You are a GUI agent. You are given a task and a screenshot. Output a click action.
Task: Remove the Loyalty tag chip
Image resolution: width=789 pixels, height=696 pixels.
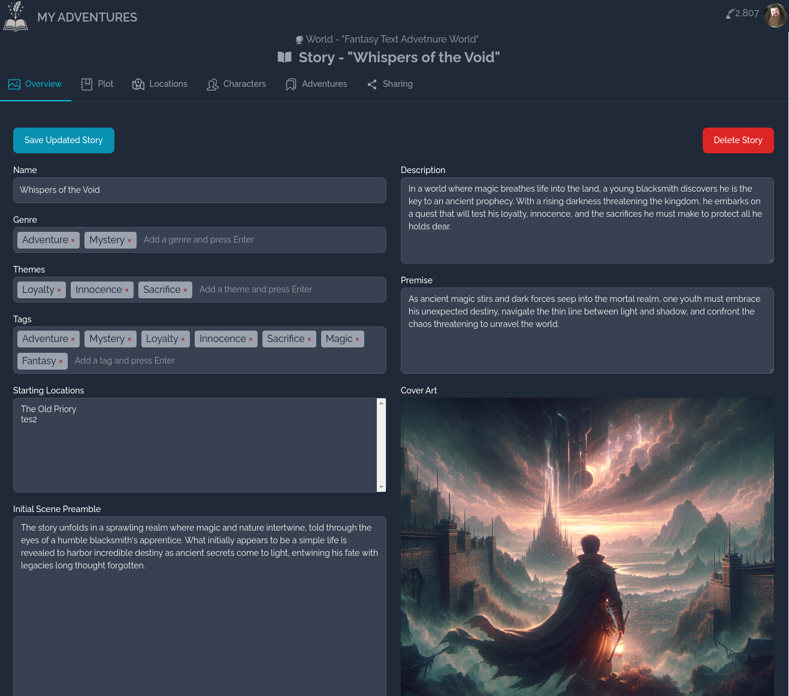(x=183, y=339)
